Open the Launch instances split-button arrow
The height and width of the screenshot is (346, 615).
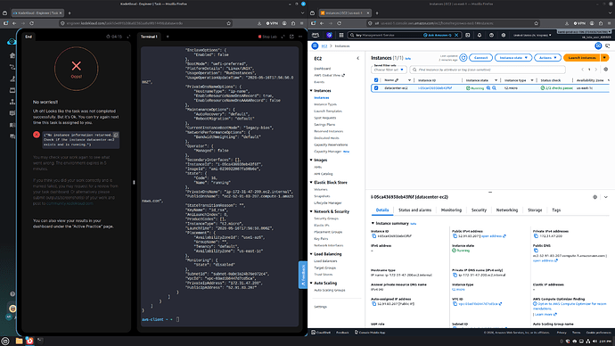pos(605,58)
